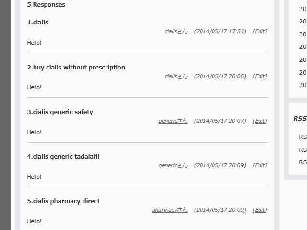307x230 pixels.
Task: Open the Edit link for comment 1
Action: [x=260, y=32]
